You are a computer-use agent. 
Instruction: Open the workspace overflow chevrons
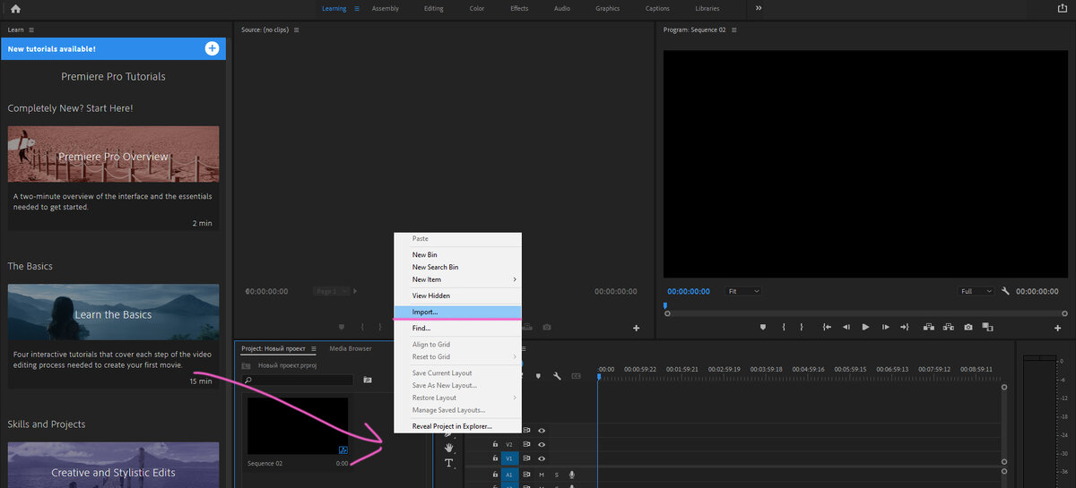[x=759, y=8]
